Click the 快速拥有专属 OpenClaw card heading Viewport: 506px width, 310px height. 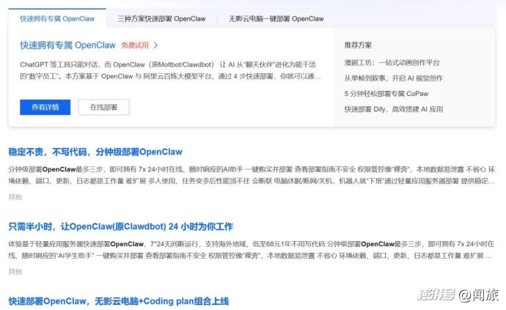coord(68,45)
